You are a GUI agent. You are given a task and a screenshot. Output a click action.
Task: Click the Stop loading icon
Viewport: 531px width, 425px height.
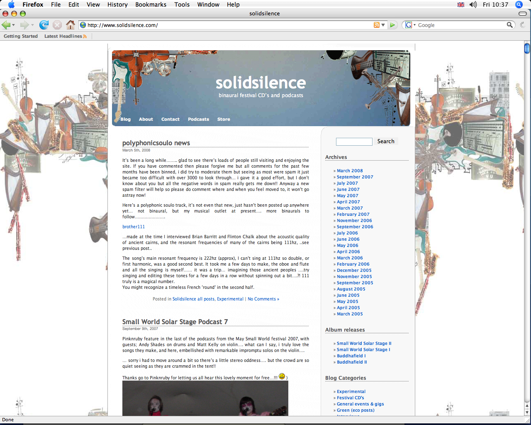(x=57, y=25)
